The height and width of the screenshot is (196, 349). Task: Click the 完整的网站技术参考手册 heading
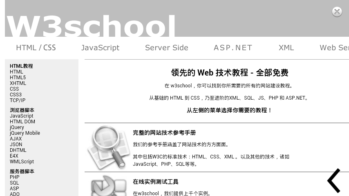coord(164,133)
